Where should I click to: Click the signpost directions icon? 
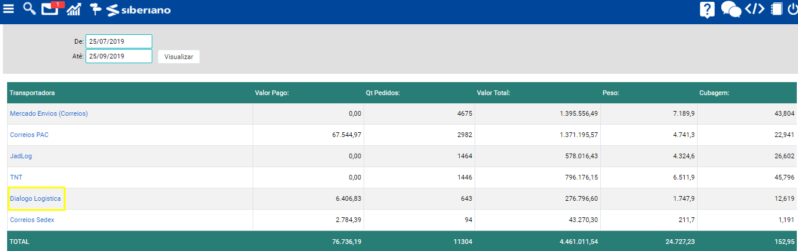pos(95,9)
